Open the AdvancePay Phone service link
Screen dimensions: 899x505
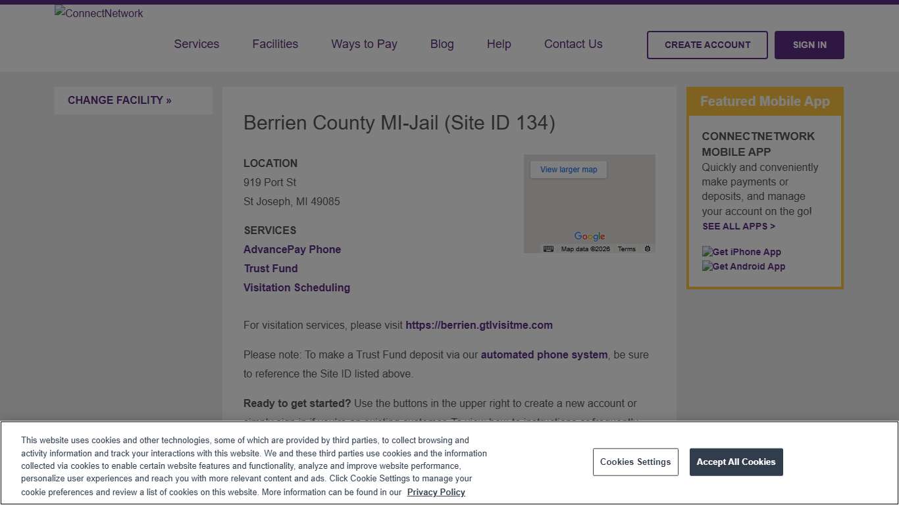pyautogui.click(x=292, y=249)
